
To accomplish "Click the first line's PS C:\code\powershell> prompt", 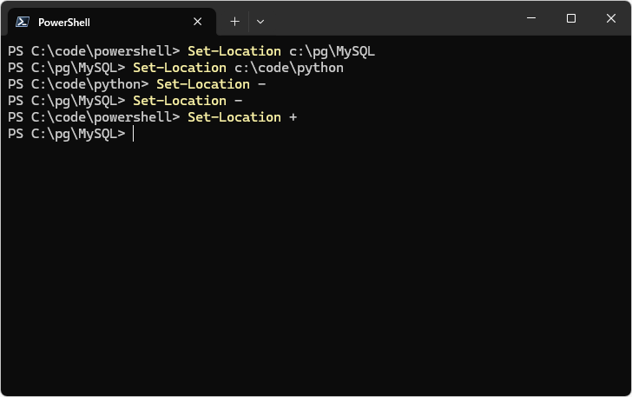I will [x=94, y=51].
